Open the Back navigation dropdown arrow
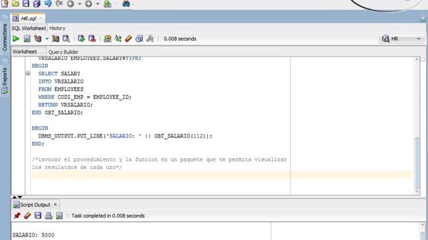 coord(80,4)
